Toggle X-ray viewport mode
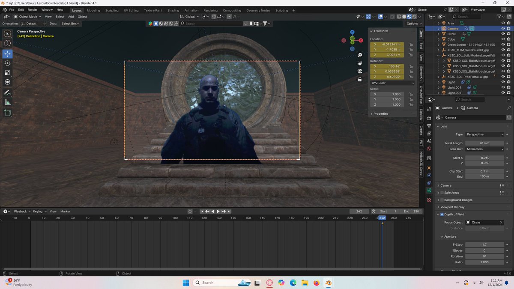The image size is (514, 289). [x=392, y=17]
